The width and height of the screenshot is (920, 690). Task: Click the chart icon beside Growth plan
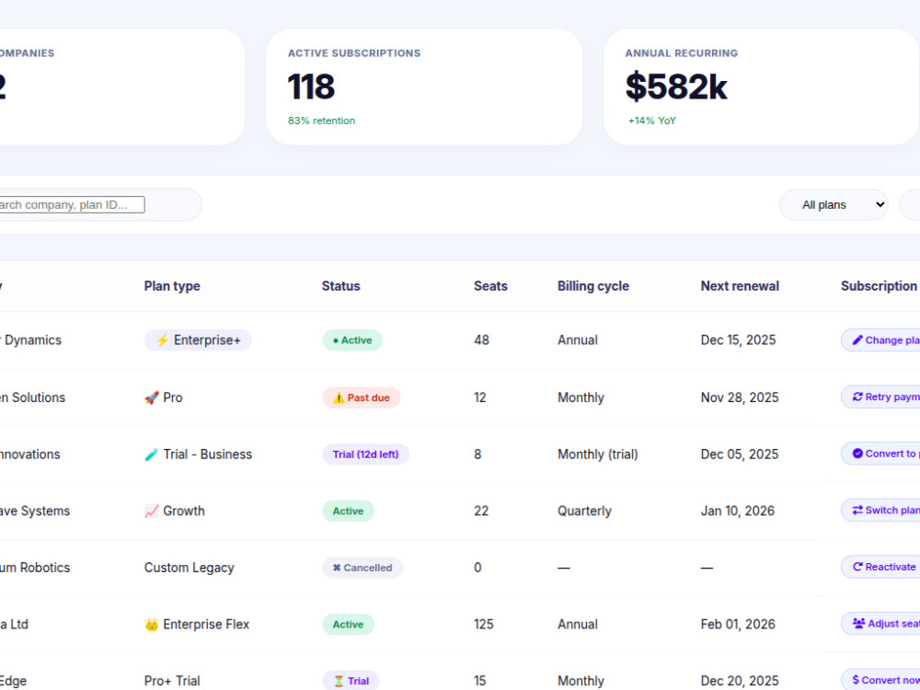[152, 511]
